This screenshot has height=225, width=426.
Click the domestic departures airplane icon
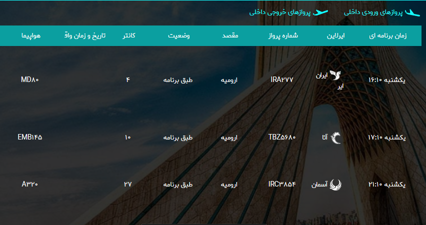coord(320,12)
